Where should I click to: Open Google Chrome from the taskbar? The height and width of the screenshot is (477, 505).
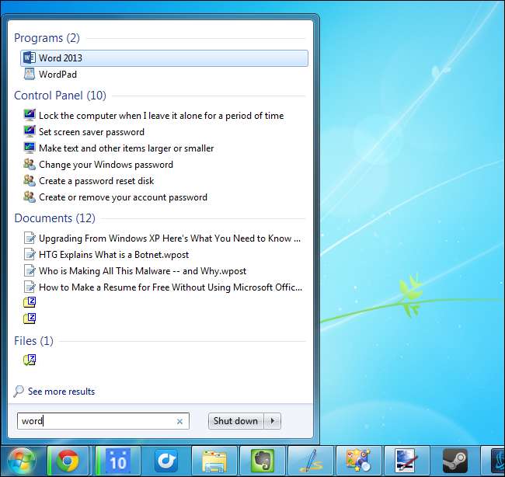68,461
